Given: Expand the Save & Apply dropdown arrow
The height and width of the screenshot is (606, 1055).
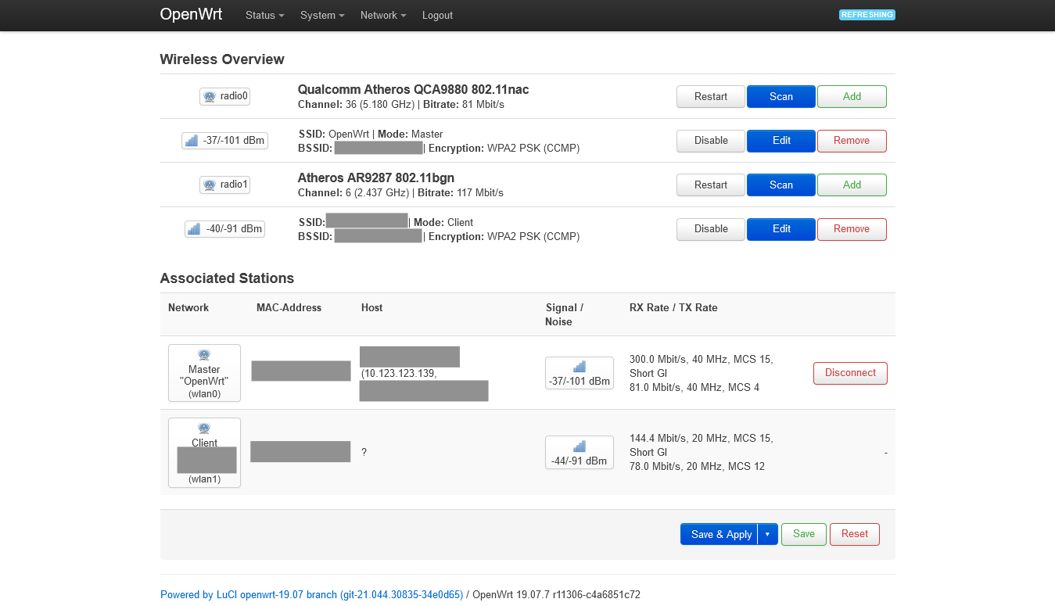Looking at the screenshot, I should tap(767, 534).
